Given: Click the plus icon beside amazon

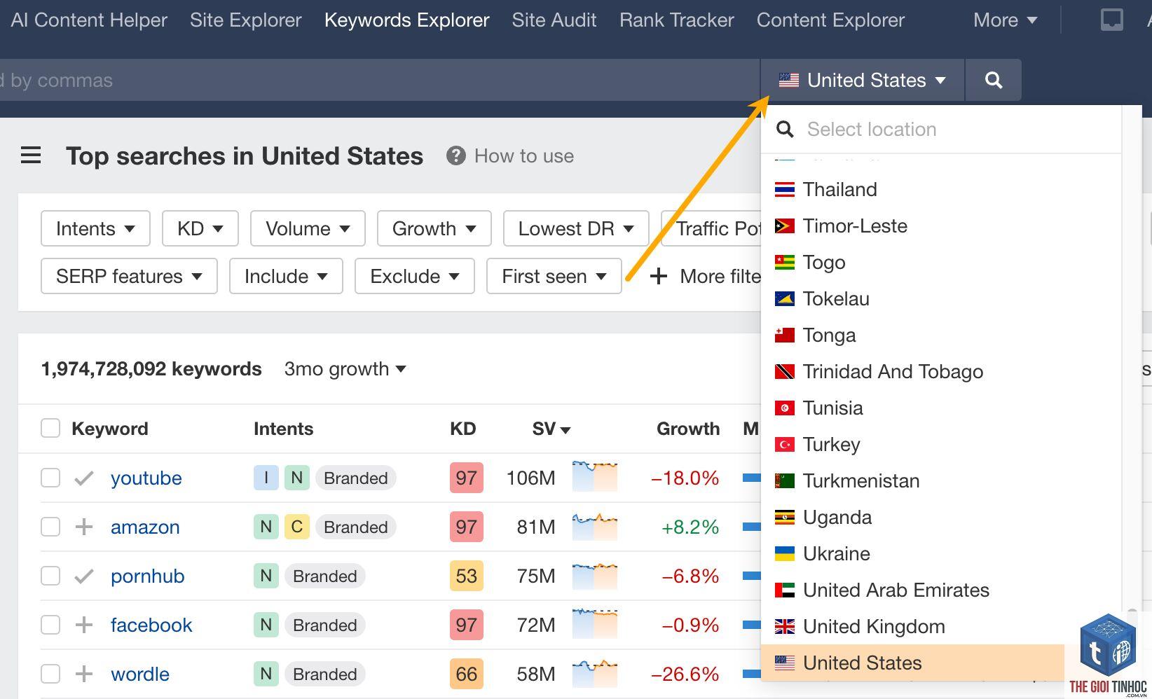Looking at the screenshot, I should [84, 527].
